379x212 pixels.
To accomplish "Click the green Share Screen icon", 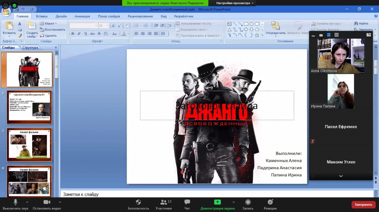I will (217, 202).
